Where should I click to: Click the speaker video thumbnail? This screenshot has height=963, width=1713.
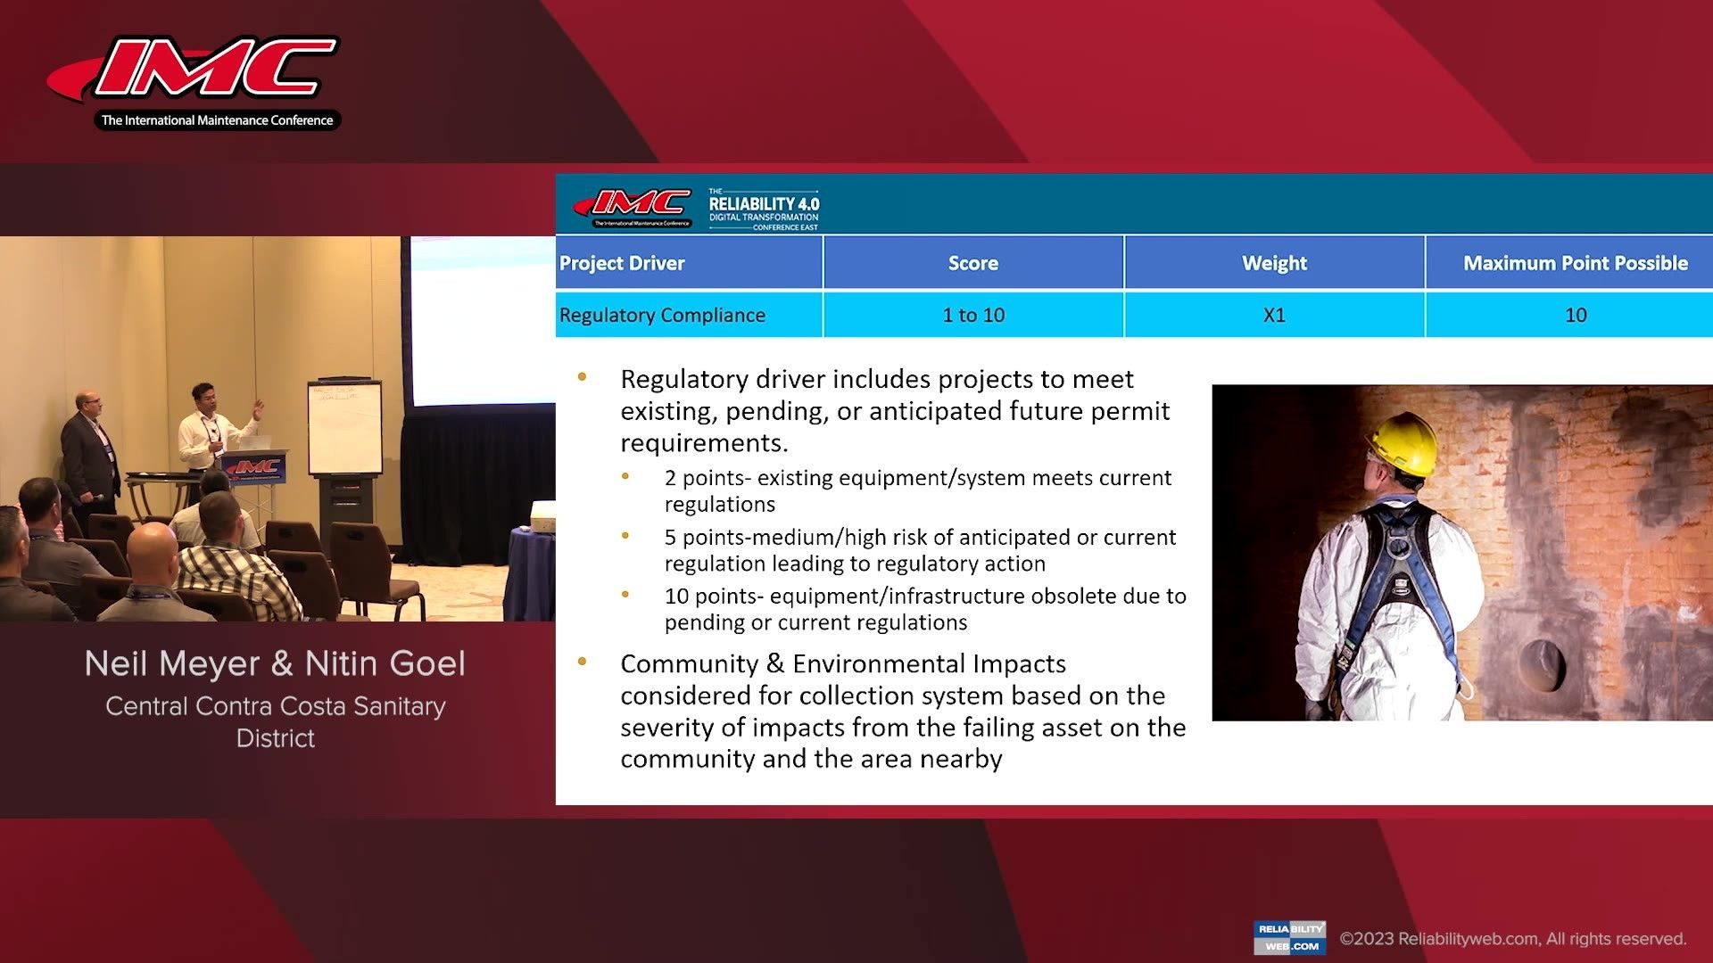[x=277, y=428]
